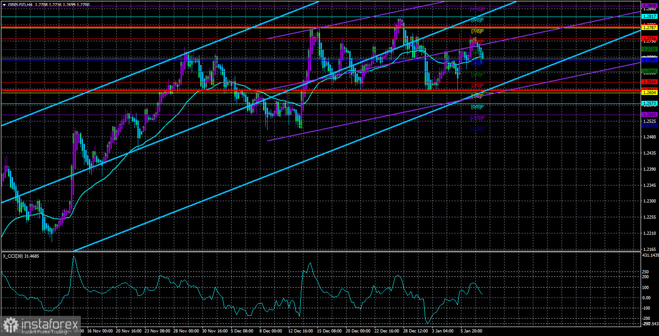Click the 20 Dec 00:00 time axis label
The width and height of the screenshot is (659, 336).
359,332
